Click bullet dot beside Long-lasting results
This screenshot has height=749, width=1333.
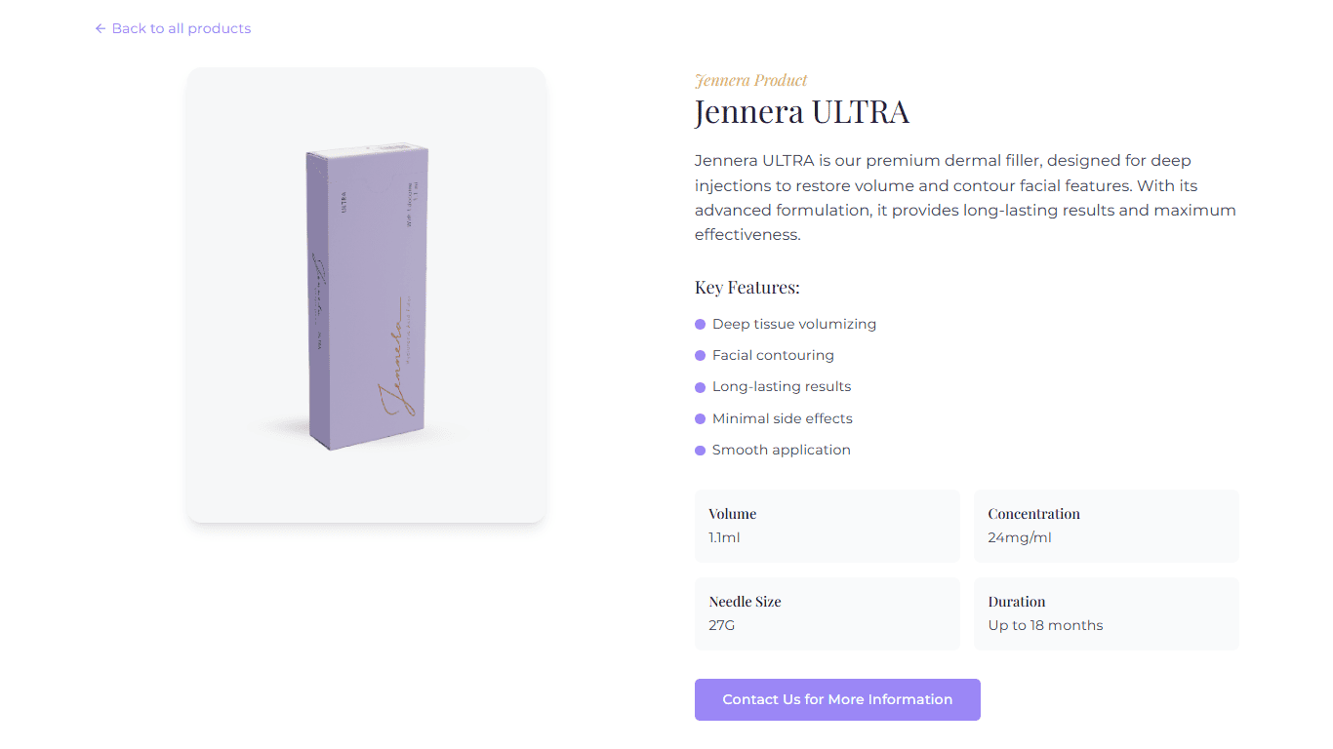tap(700, 387)
